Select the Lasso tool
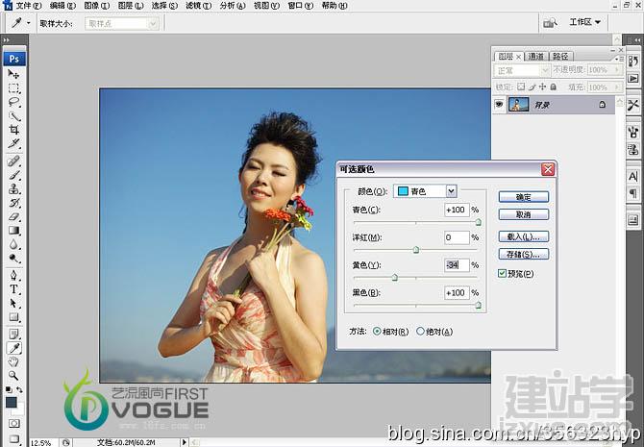This screenshot has width=644, height=447. pos(13,102)
